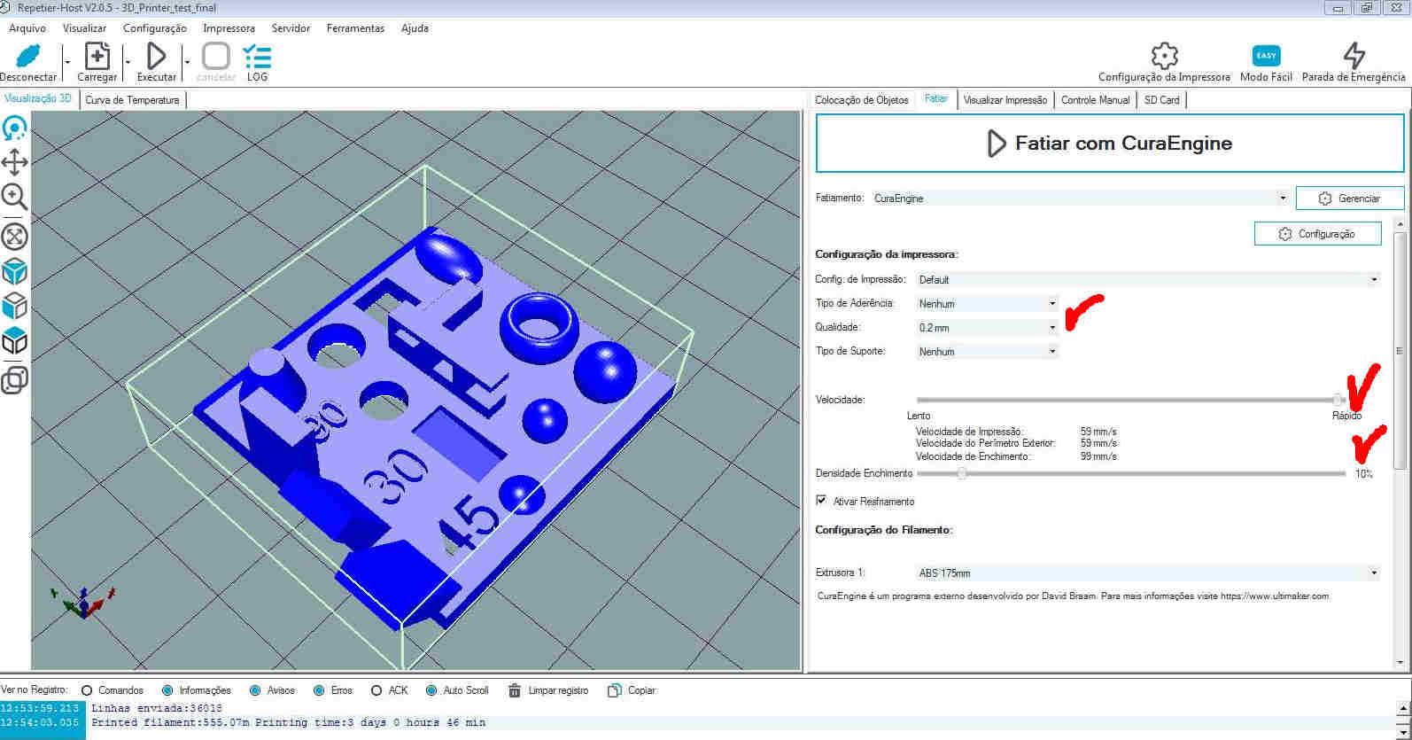
Task: Select the move view arrows tool
Action: [x=14, y=162]
